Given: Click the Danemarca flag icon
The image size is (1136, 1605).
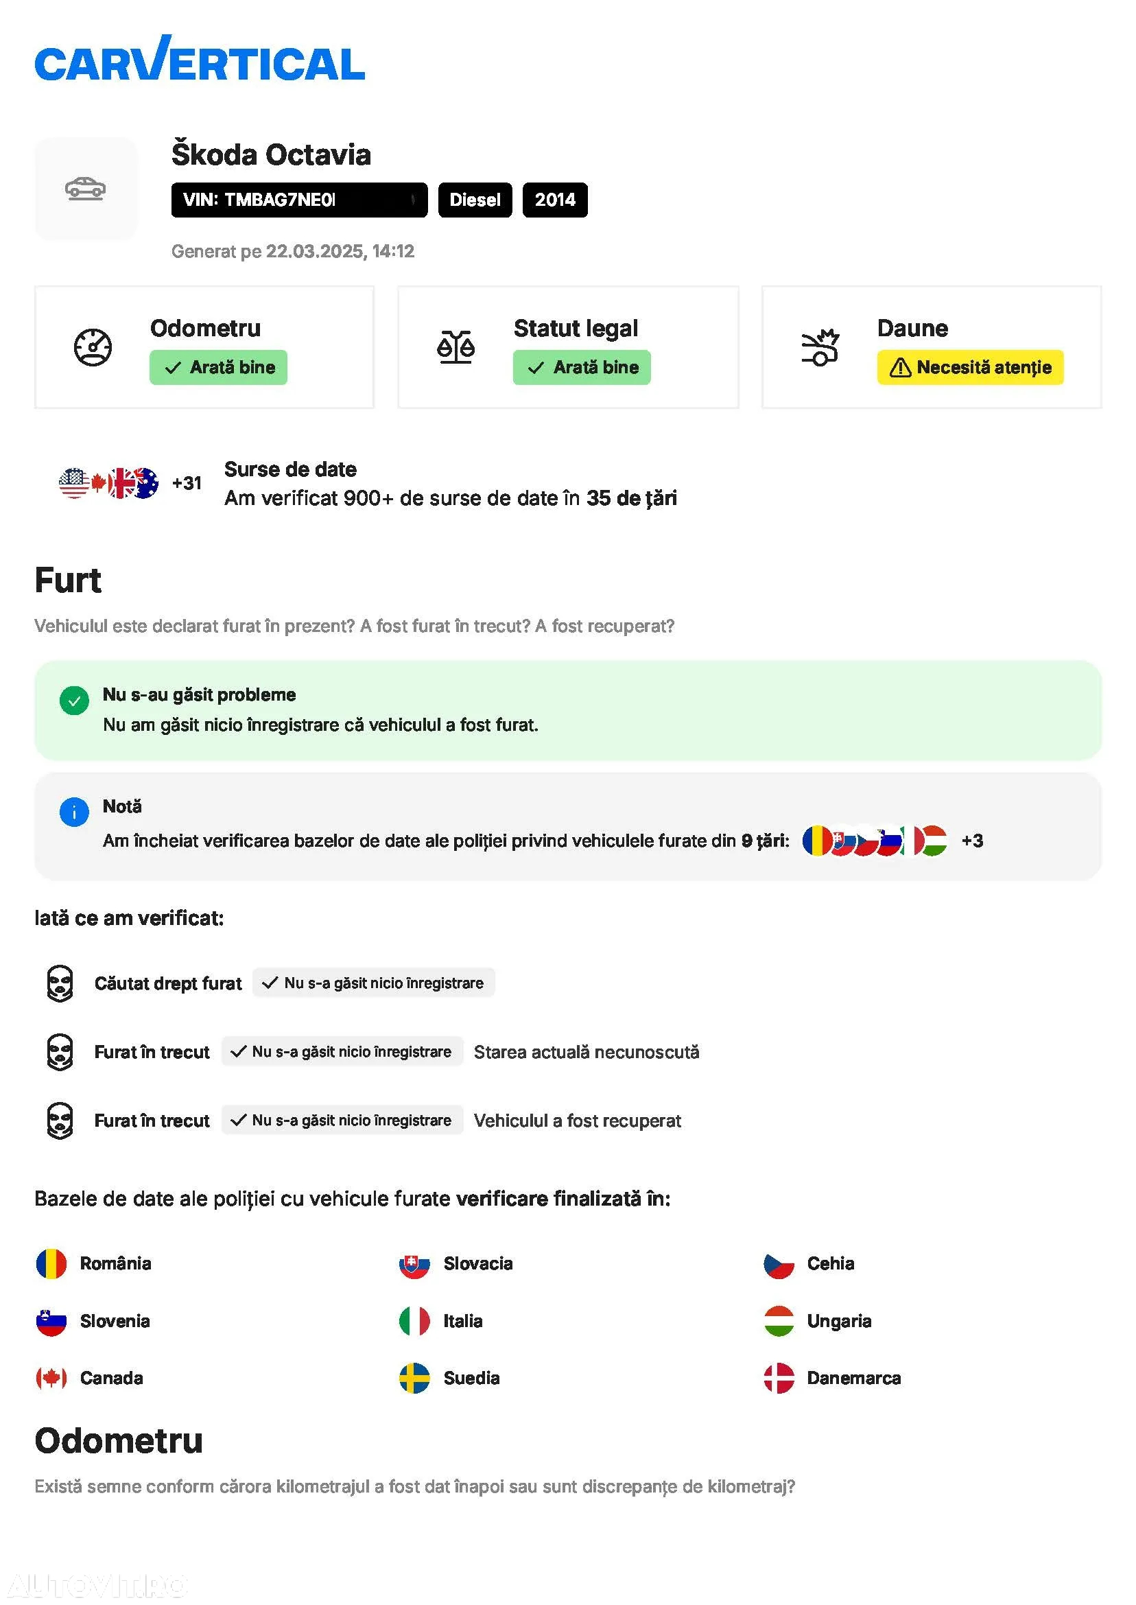Looking at the screenshot, I should point(779,1379).
